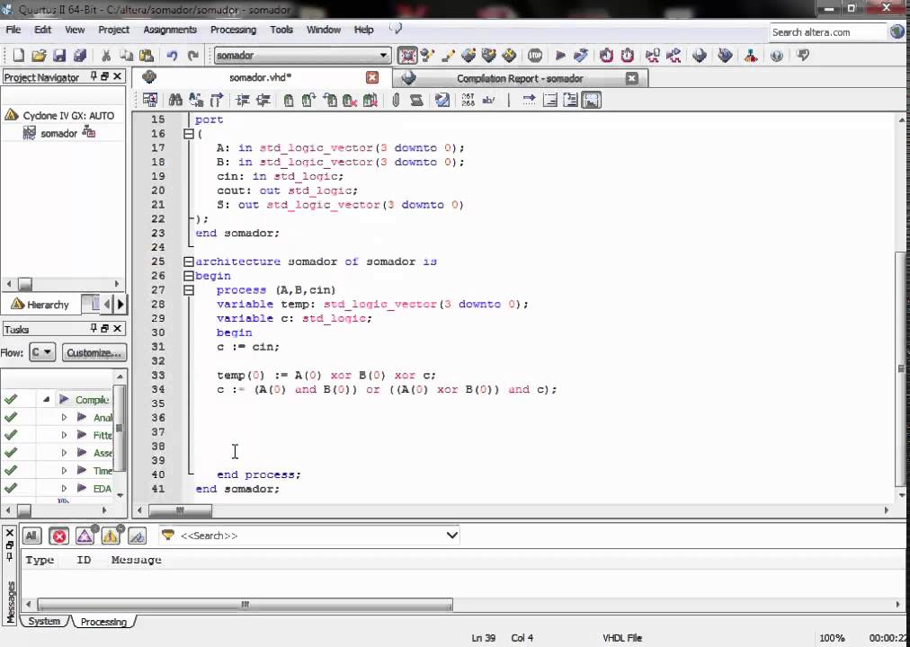Toggle line numbers display (267/268 icon)
Screen dimensions: 910x647
468,101
